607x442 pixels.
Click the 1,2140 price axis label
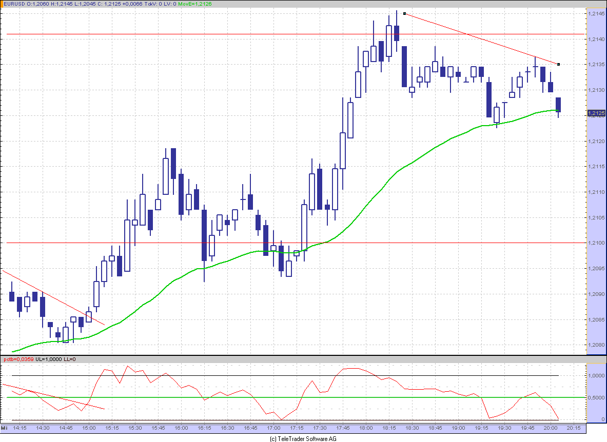click(596, 39)
